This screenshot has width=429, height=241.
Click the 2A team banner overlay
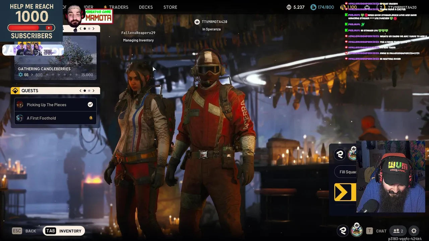tap(33, 50)
